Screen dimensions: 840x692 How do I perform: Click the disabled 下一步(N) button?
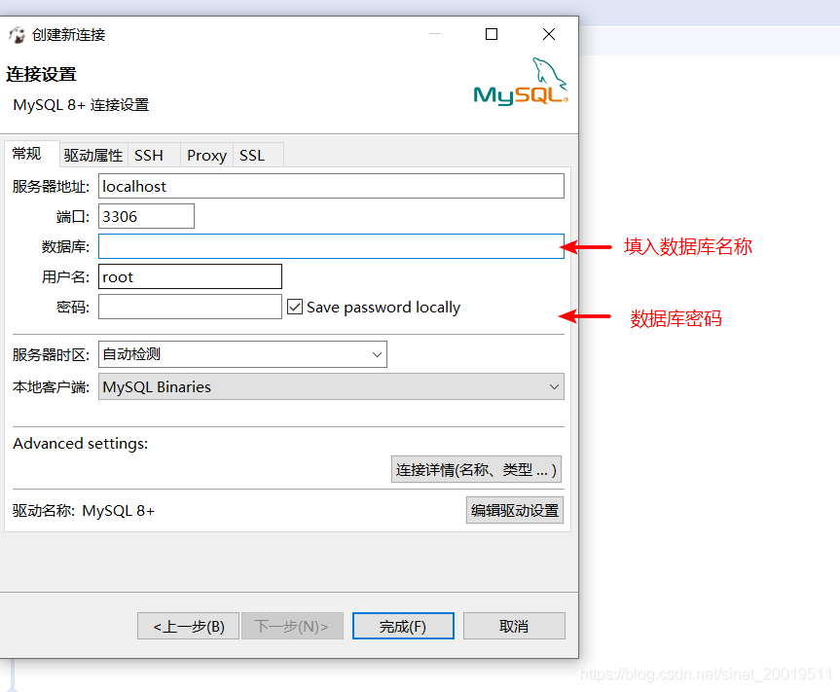pos(292,626)
